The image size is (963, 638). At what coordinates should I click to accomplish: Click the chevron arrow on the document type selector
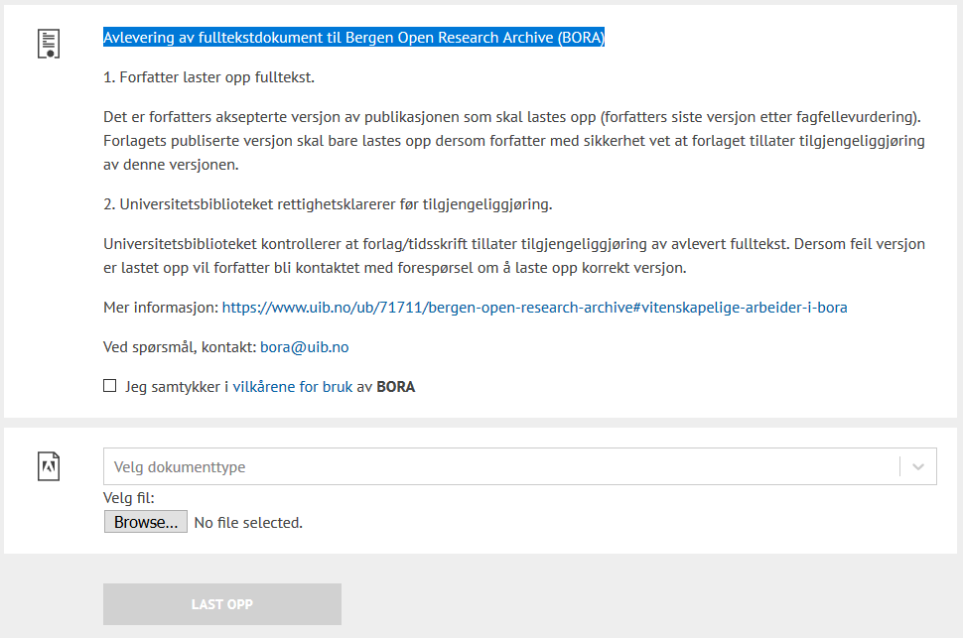click(x=918, y=466)
